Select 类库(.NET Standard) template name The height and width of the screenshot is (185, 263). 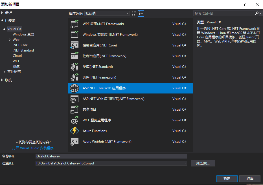coord(98,67)
